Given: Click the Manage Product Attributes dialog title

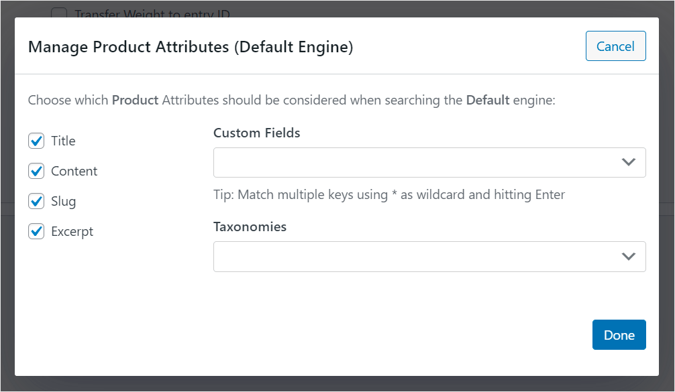Looking at the screenshot, I should click(x=191, y=47).
